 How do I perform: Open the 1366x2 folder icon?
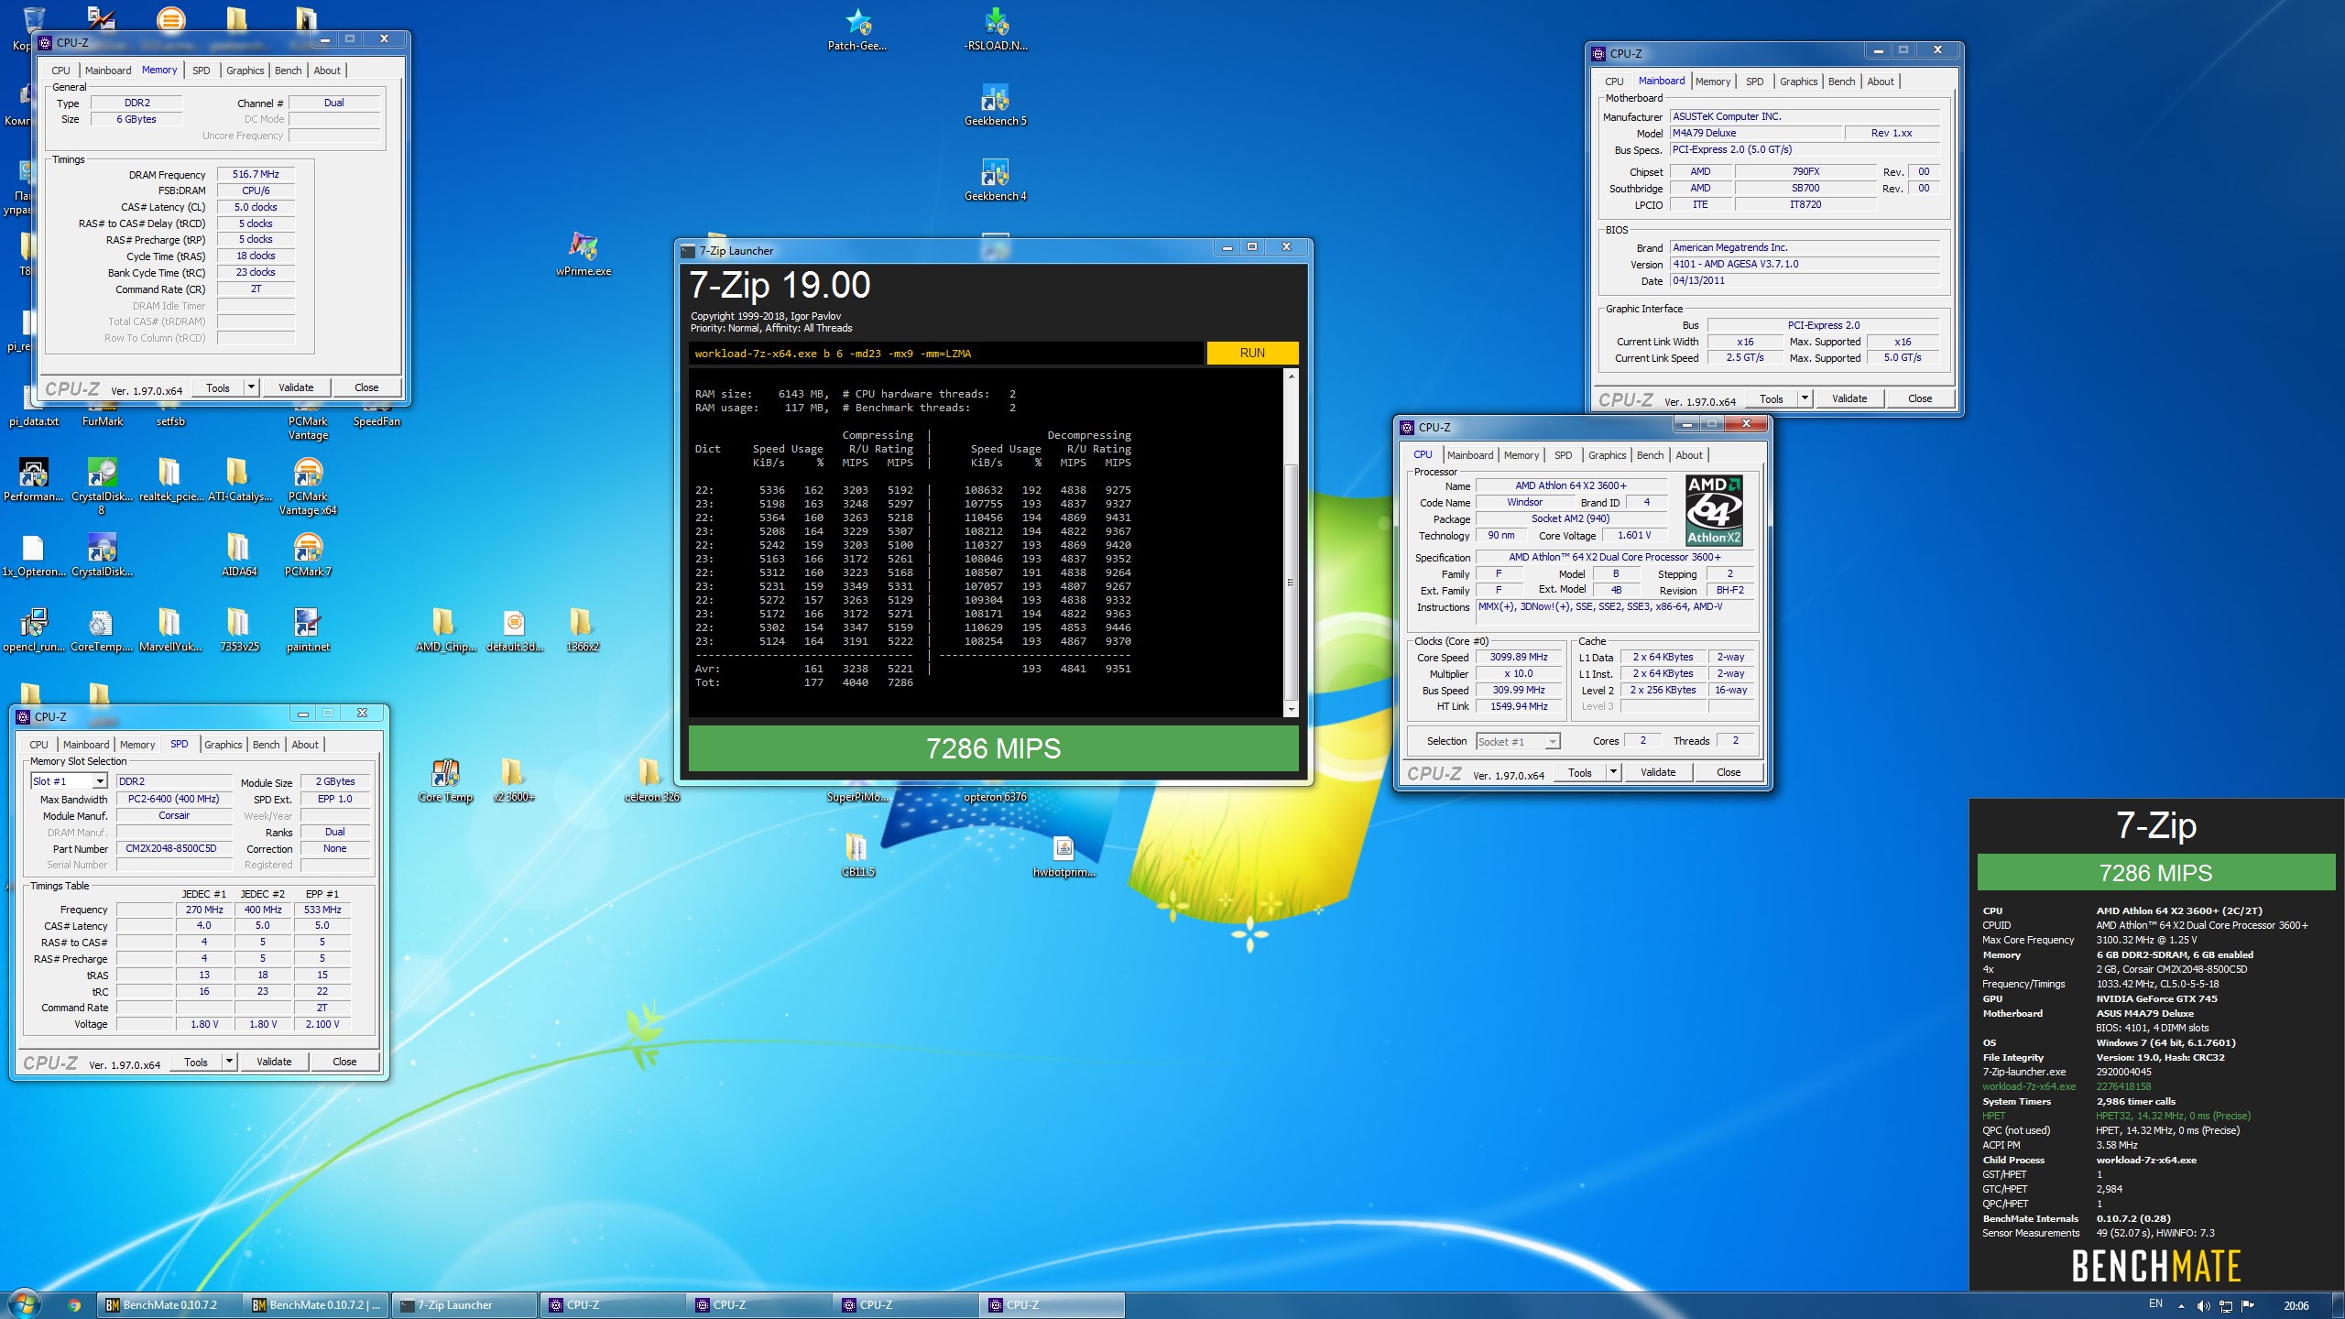click(583, 630)
